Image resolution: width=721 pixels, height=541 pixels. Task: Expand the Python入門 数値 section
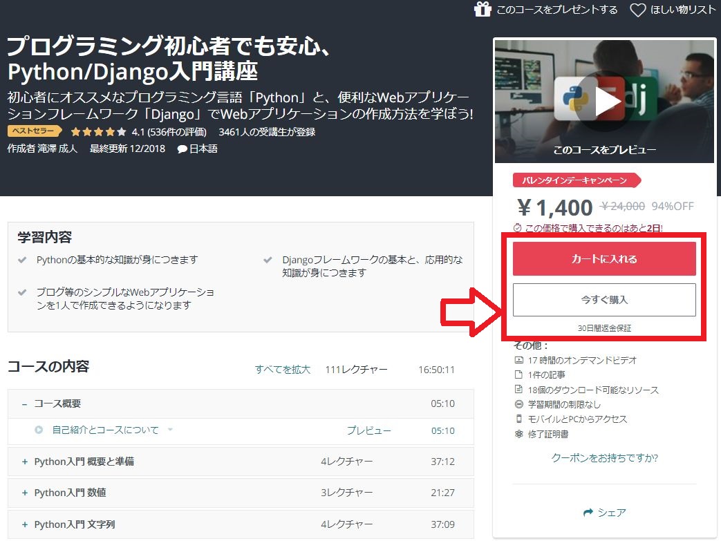click(x=24, y=493)
